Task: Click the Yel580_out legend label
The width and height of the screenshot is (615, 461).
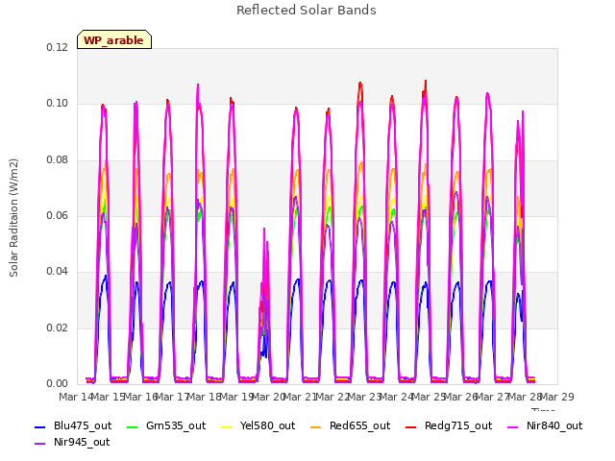Action: coord(267,425)
